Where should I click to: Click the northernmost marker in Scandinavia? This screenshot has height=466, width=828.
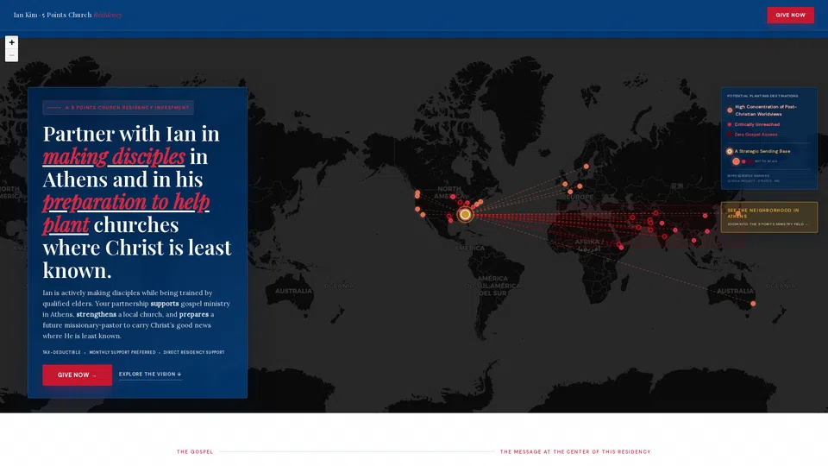click(586, 167)
